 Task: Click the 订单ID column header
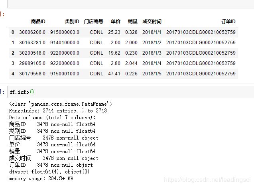[228, 22]
